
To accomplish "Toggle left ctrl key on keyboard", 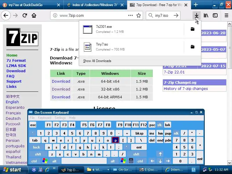I will click(34, 161).
